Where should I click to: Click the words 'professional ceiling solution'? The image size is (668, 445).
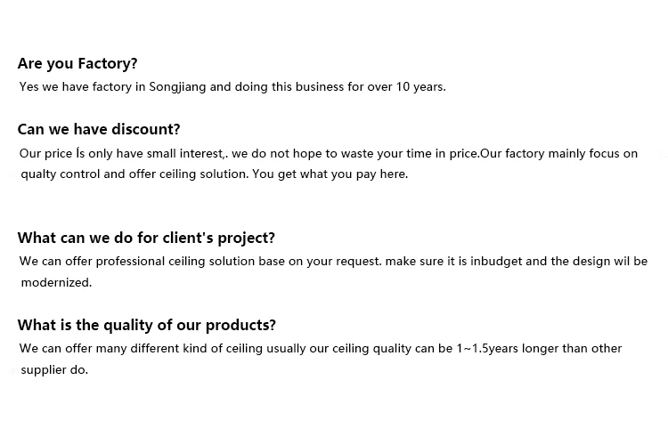coord(175,261)
